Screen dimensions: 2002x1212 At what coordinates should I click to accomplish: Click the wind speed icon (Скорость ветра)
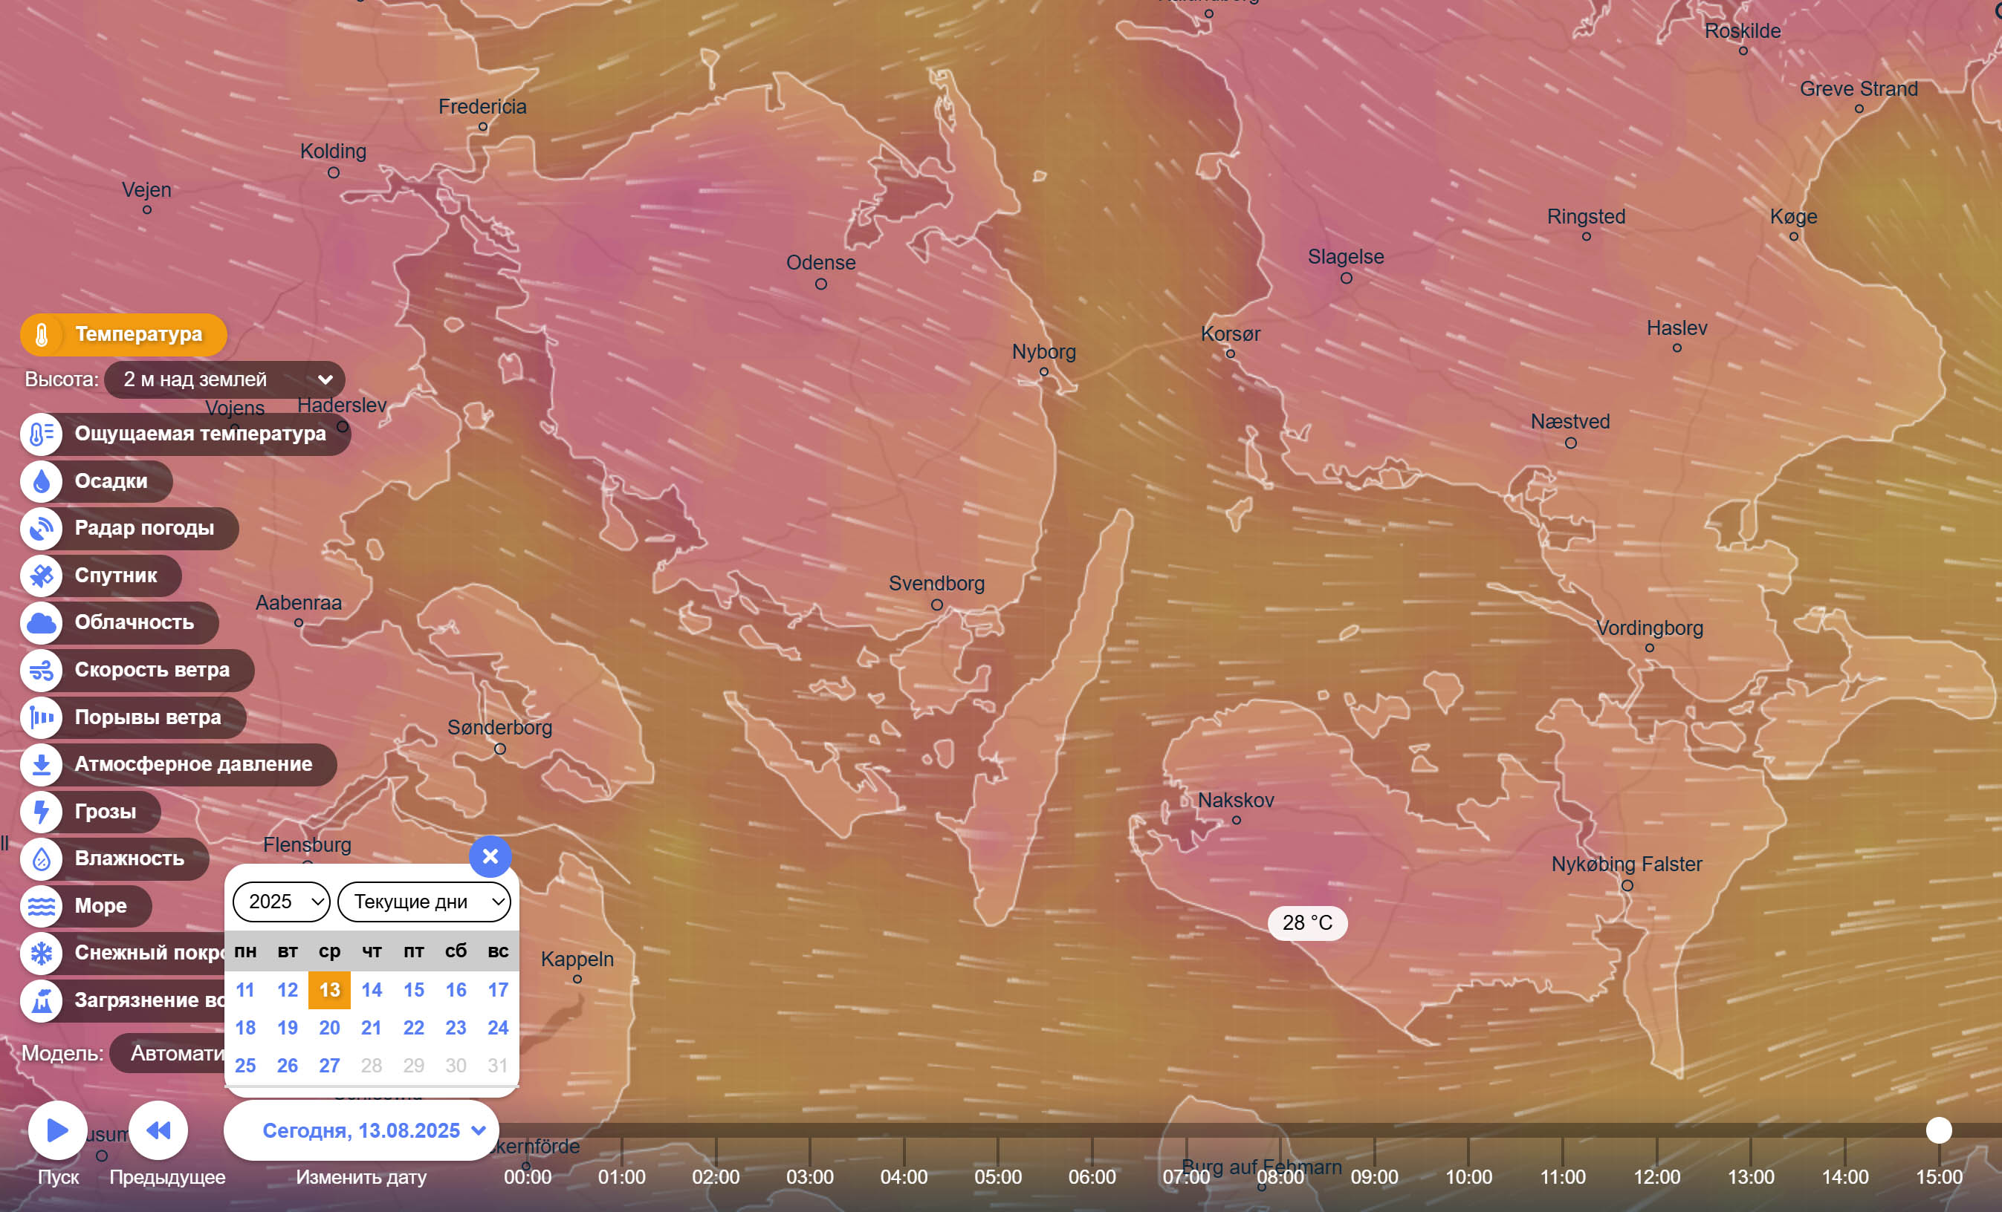tap(42, 670)
